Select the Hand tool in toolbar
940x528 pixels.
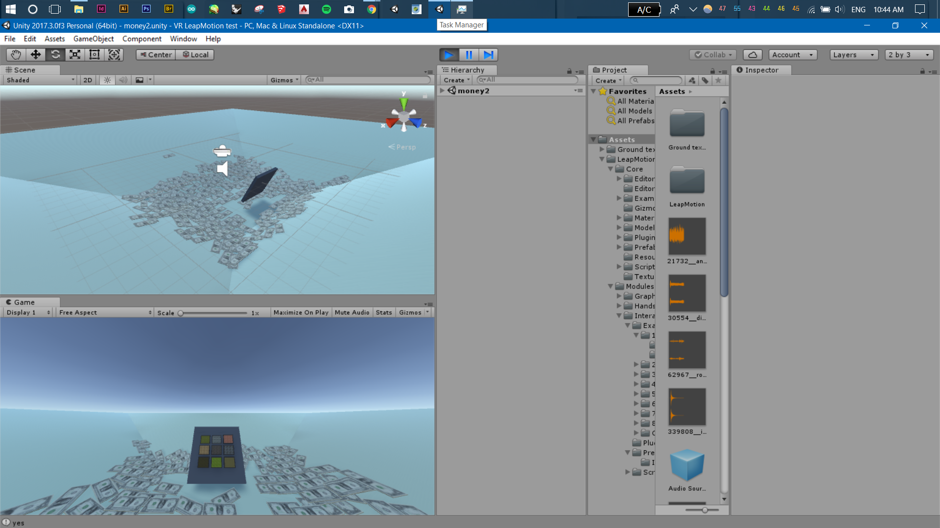pyautogui.click(x=16, y=55)
